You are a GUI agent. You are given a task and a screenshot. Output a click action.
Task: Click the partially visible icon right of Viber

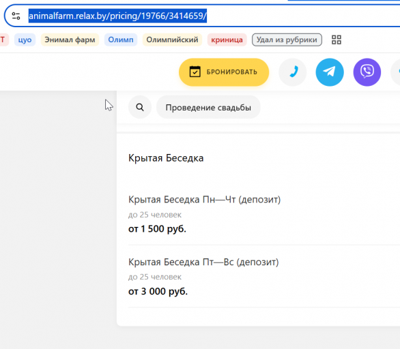point(396,72)
